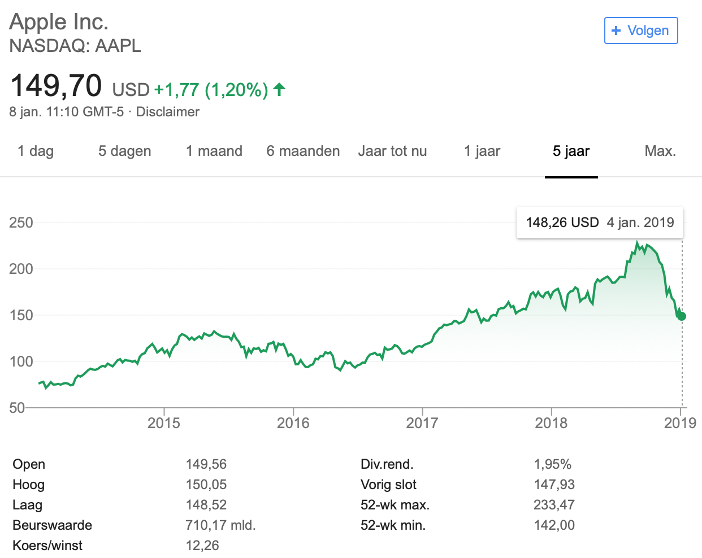The width and height of the screenshot is (702, 558).
Task: Click the 200 y-axis label
Action: pos(21,269)
